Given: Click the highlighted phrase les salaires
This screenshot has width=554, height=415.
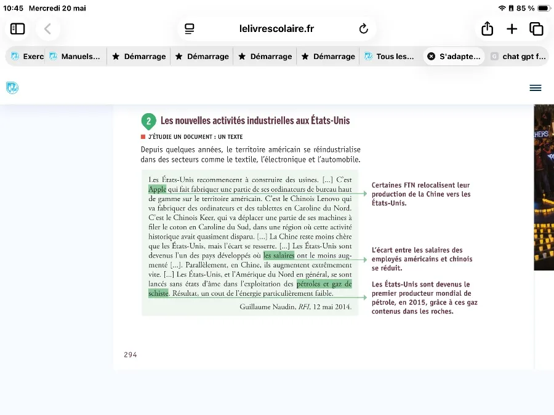Looking at the screenshot, I should [x=279, y=256].
